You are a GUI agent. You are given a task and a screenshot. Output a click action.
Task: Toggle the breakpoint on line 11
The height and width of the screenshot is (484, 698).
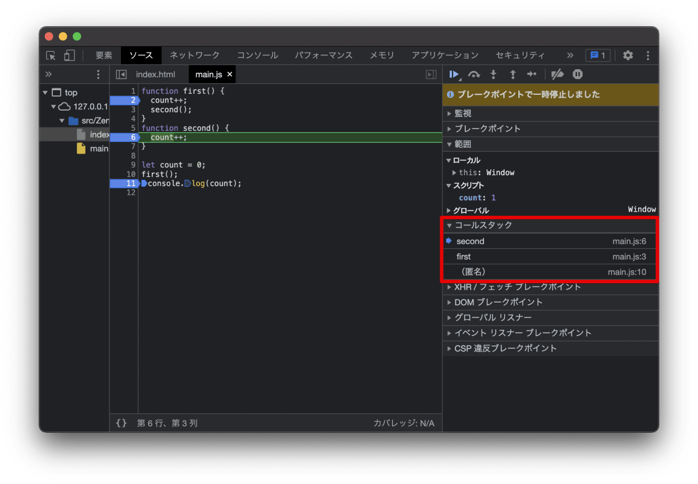tap(124, 183)
